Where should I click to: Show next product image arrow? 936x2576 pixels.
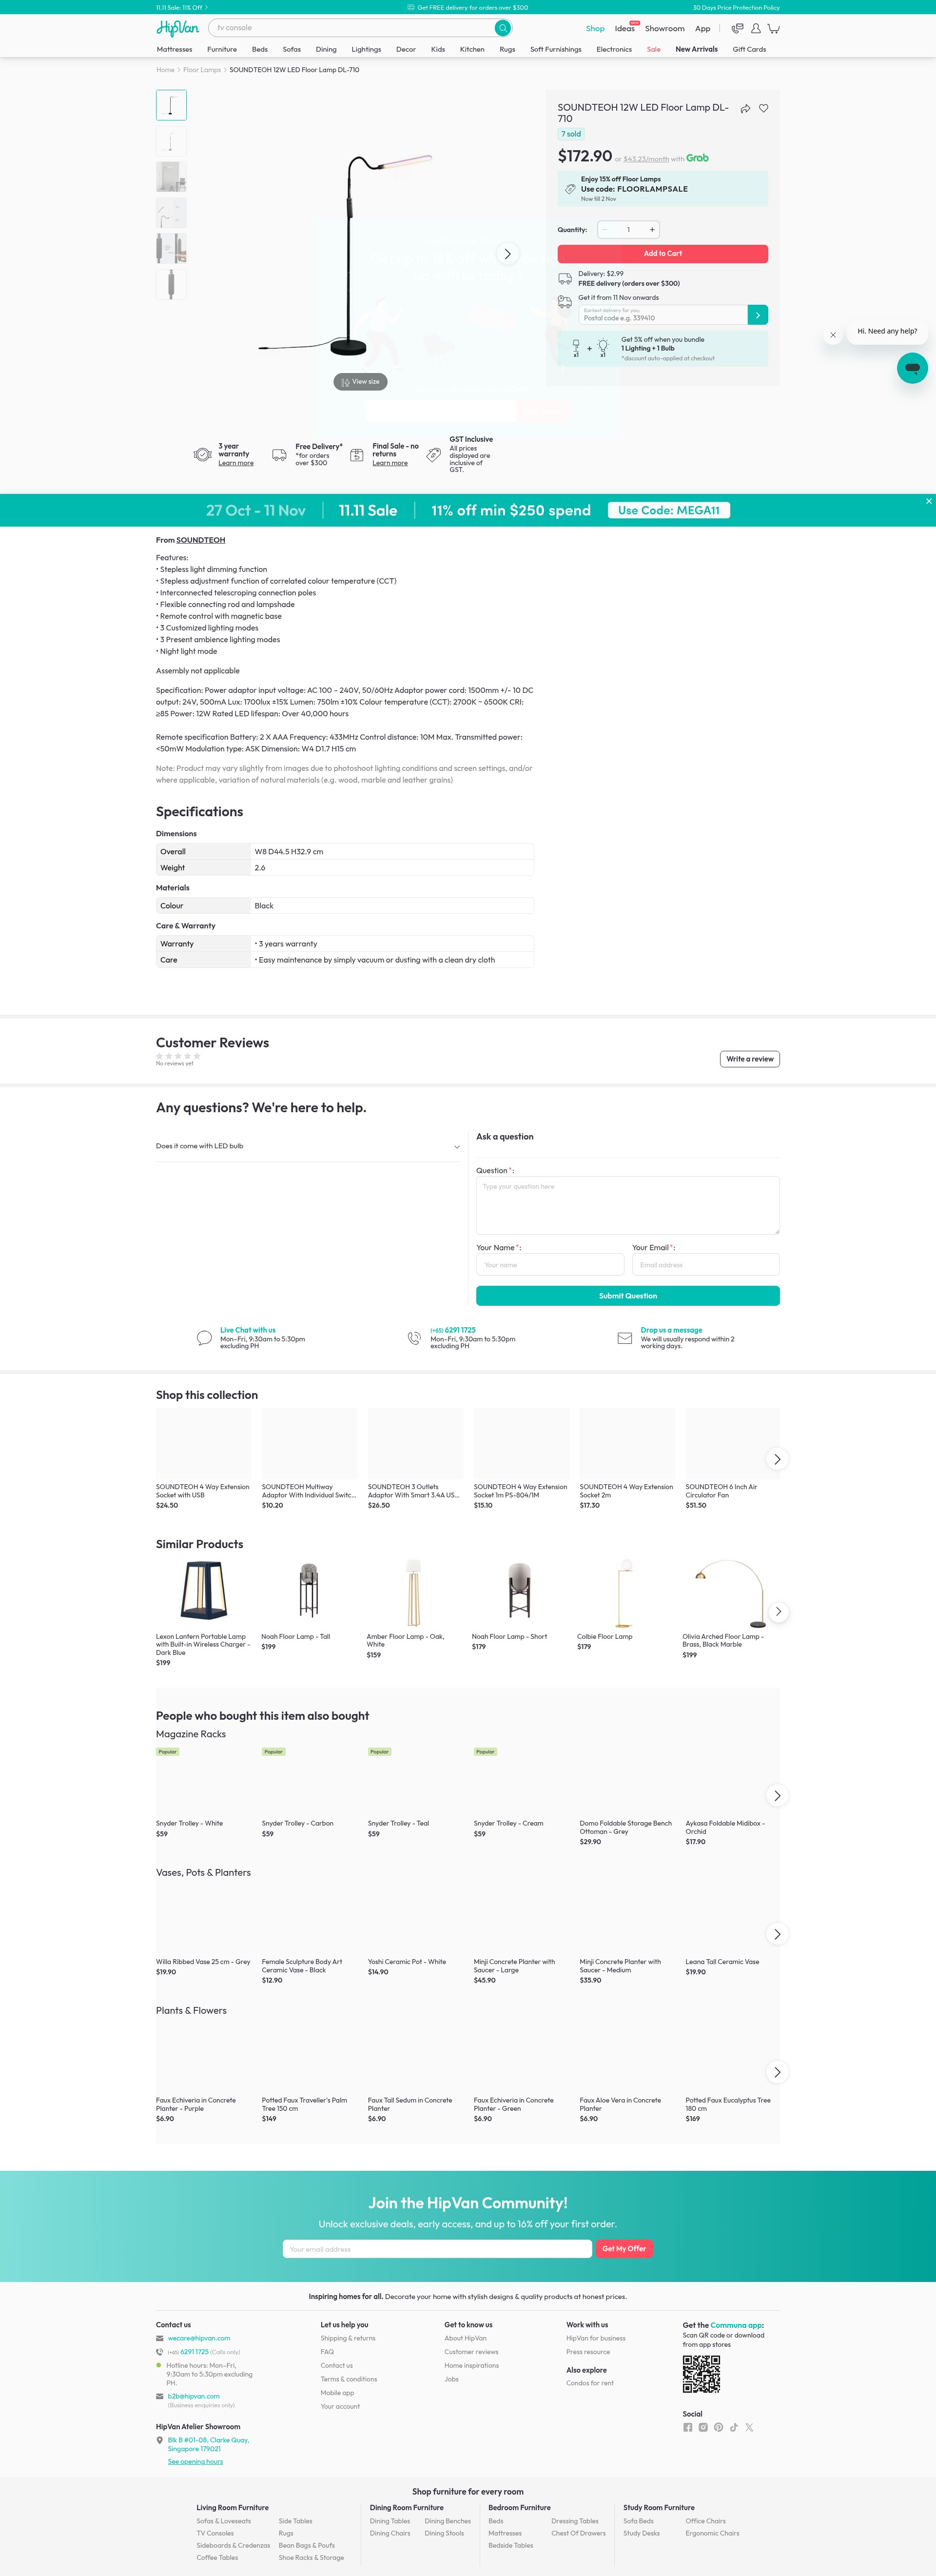click(x=507, y=254)
